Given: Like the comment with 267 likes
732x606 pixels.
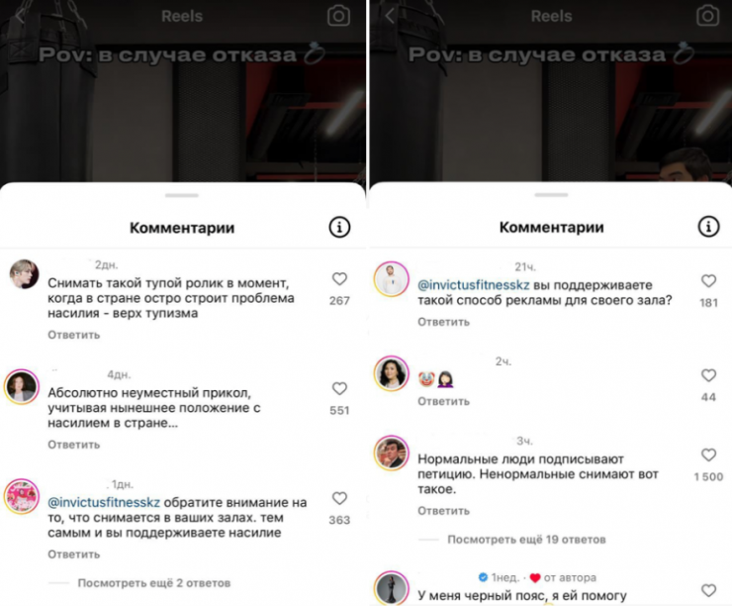Looking at the screenshot, I should [339, 279].
